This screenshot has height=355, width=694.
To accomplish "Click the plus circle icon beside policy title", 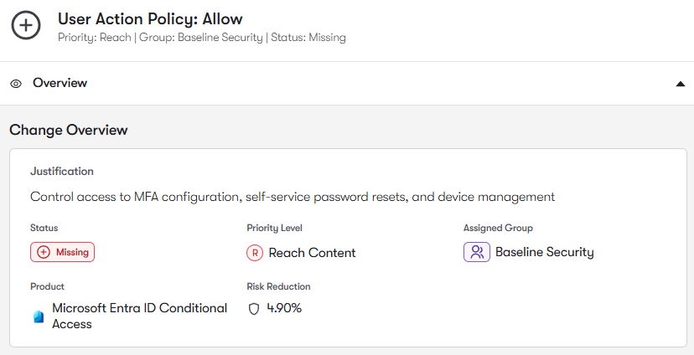I will [x=26, y=25].
